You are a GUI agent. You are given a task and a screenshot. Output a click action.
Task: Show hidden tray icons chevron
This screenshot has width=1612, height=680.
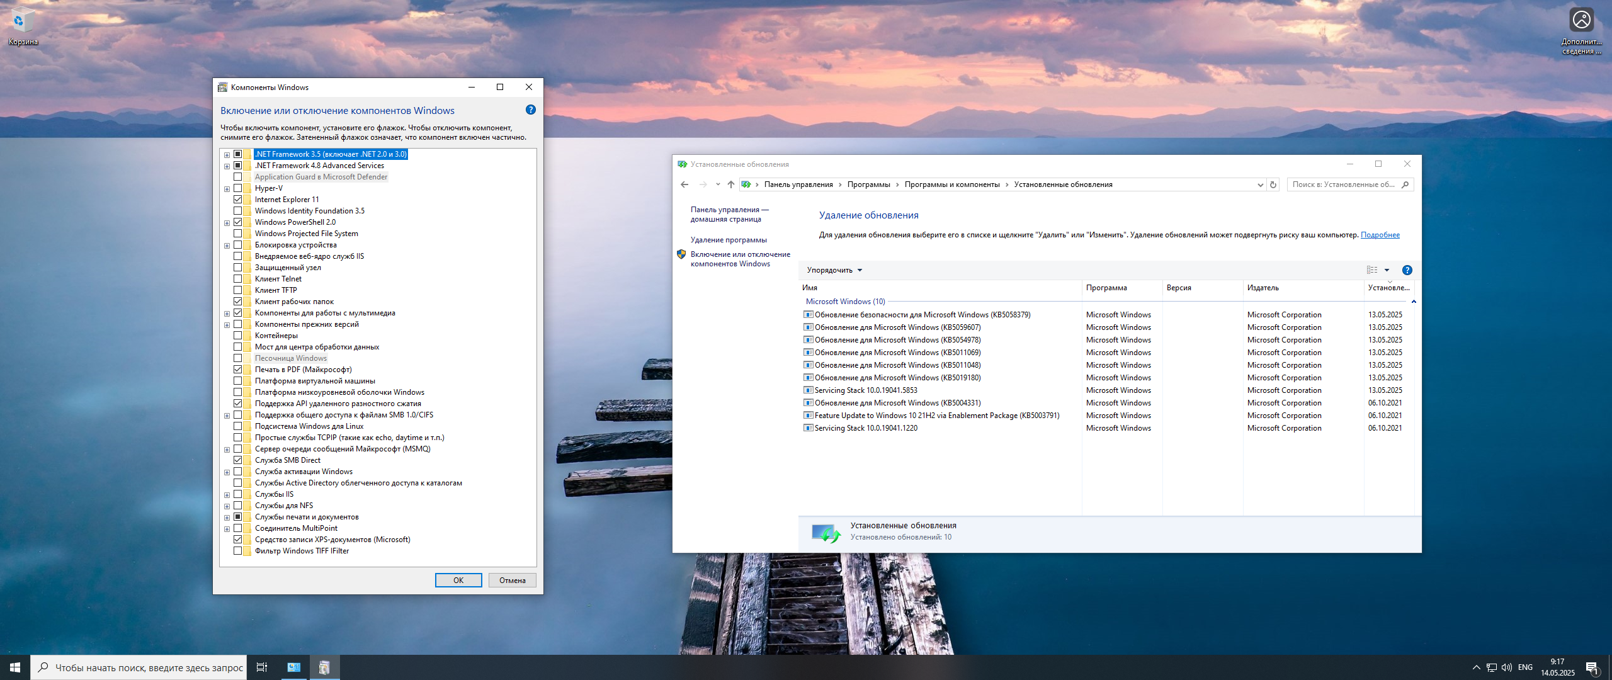tap(1476, 667)
